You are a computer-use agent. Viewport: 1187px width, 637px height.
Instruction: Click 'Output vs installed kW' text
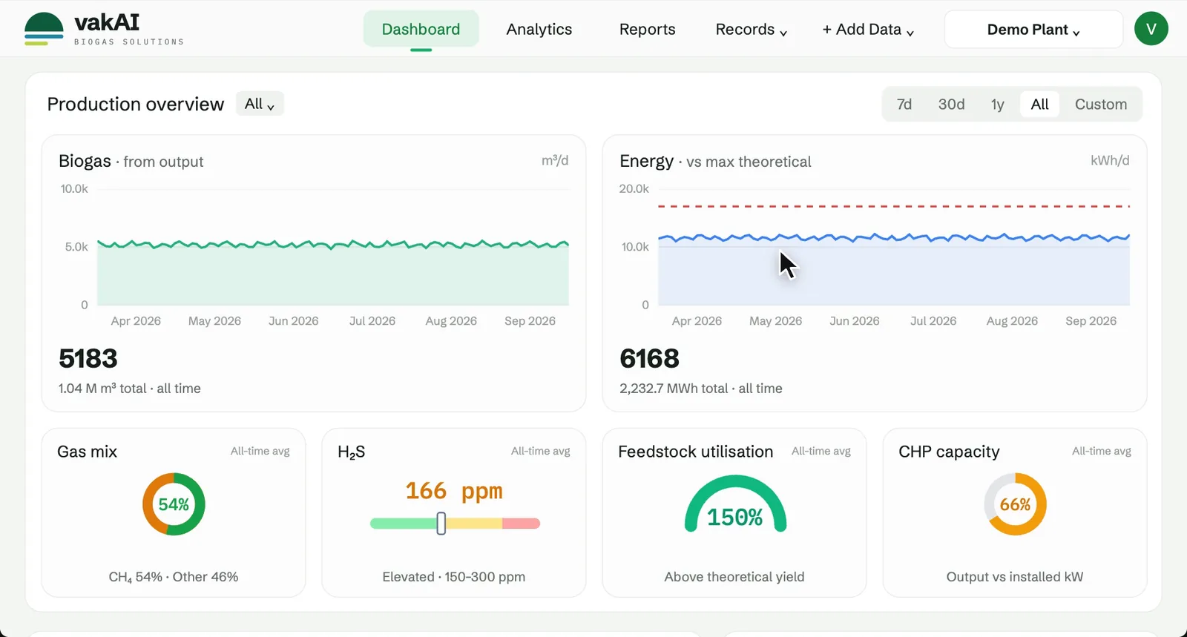[1015, 577]
